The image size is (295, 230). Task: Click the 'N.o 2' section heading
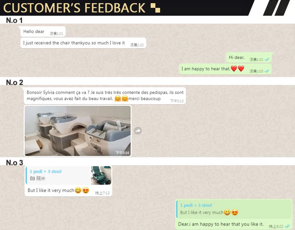click(15, 83)
